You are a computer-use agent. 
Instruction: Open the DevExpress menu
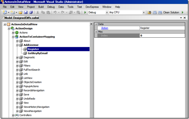click(x=92, y=7)
